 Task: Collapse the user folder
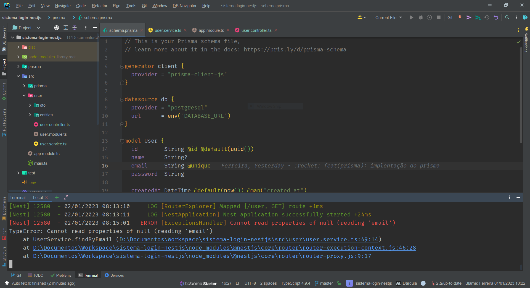click(x=24, y=96)
